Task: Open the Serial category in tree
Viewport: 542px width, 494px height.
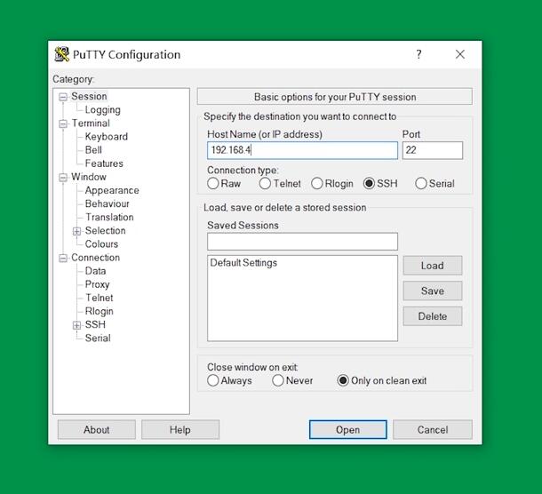Action: 98,338
